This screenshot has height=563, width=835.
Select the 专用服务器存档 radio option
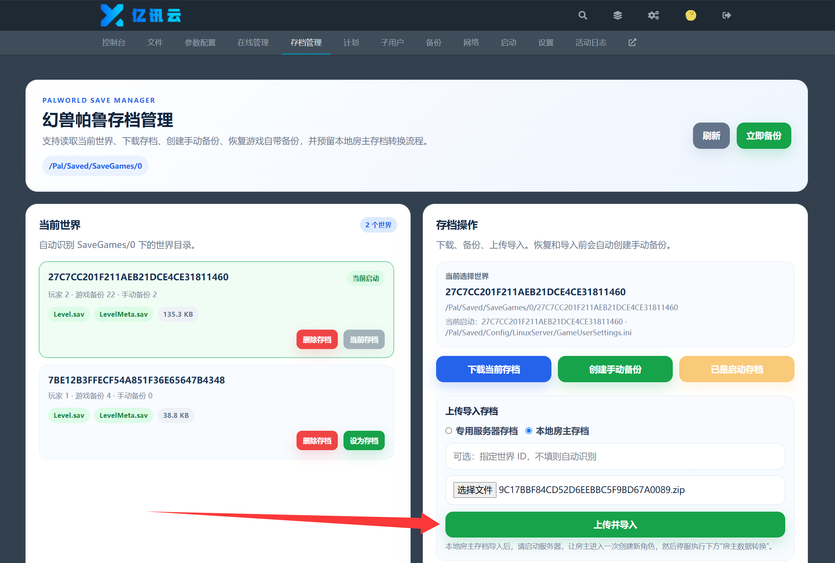(449, 431)
